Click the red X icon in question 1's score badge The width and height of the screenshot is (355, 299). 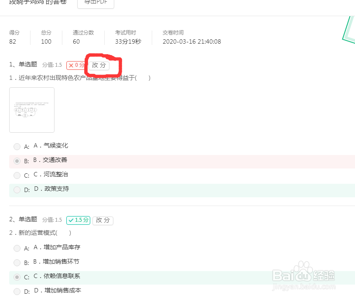[72, 65]
